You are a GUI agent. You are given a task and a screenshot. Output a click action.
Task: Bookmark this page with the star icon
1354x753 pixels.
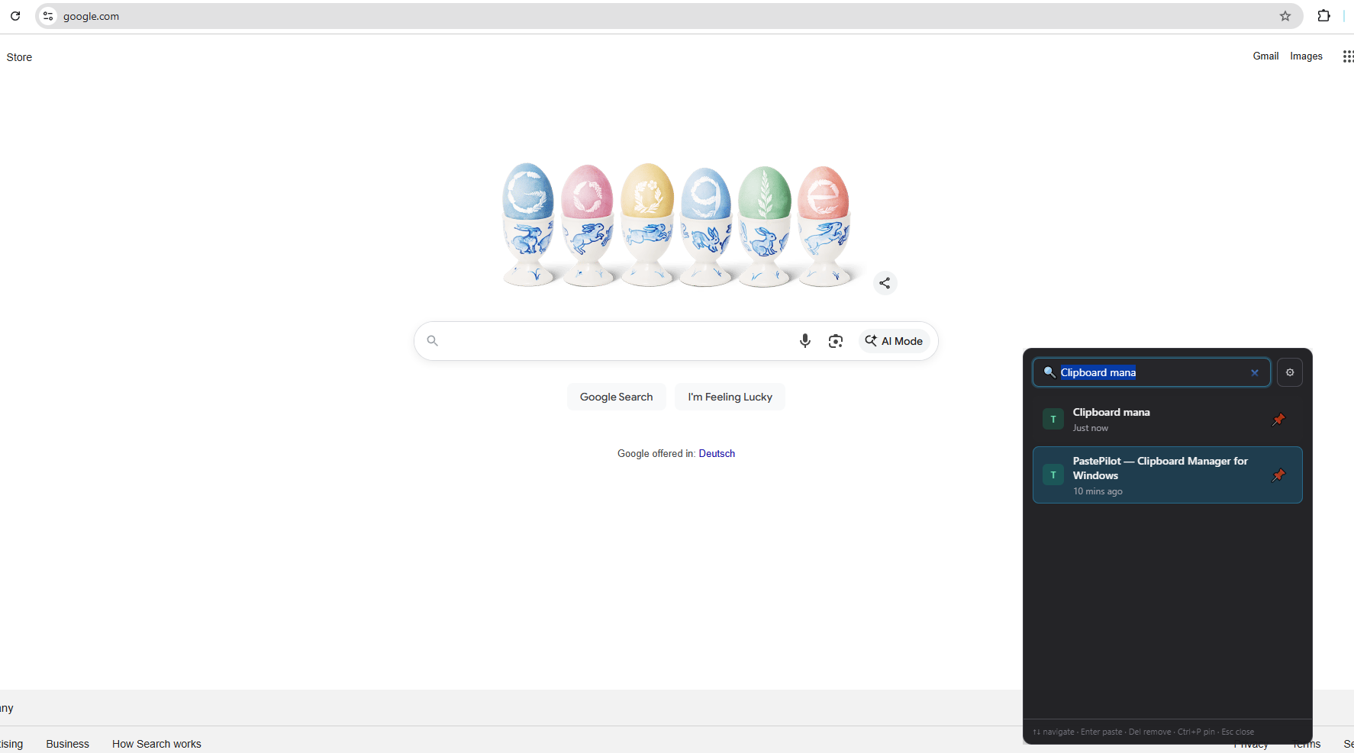point(1285,16)
